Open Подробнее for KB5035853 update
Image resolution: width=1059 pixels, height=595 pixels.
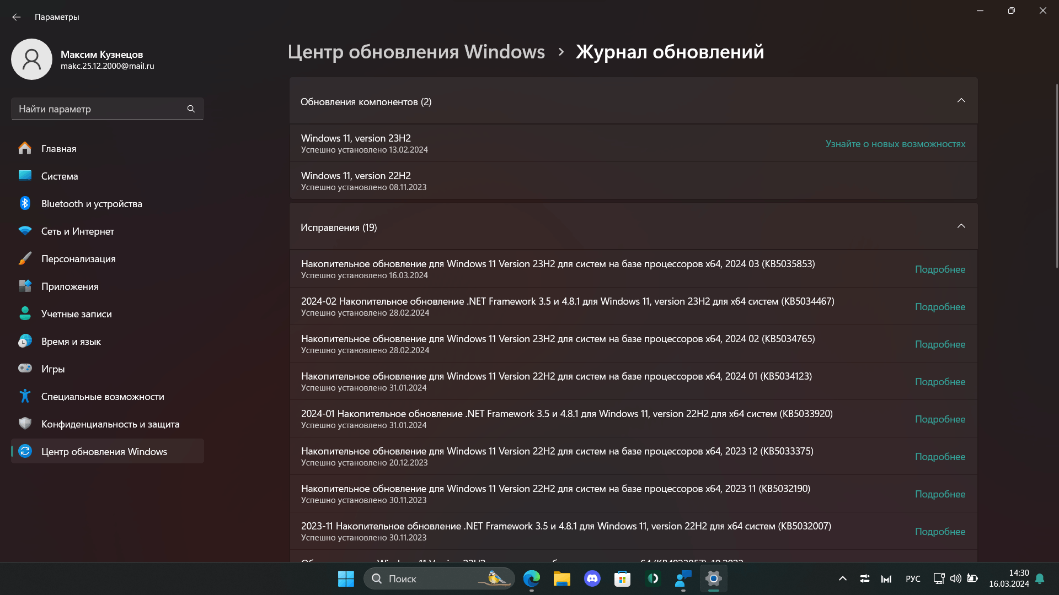click(940, 269)
